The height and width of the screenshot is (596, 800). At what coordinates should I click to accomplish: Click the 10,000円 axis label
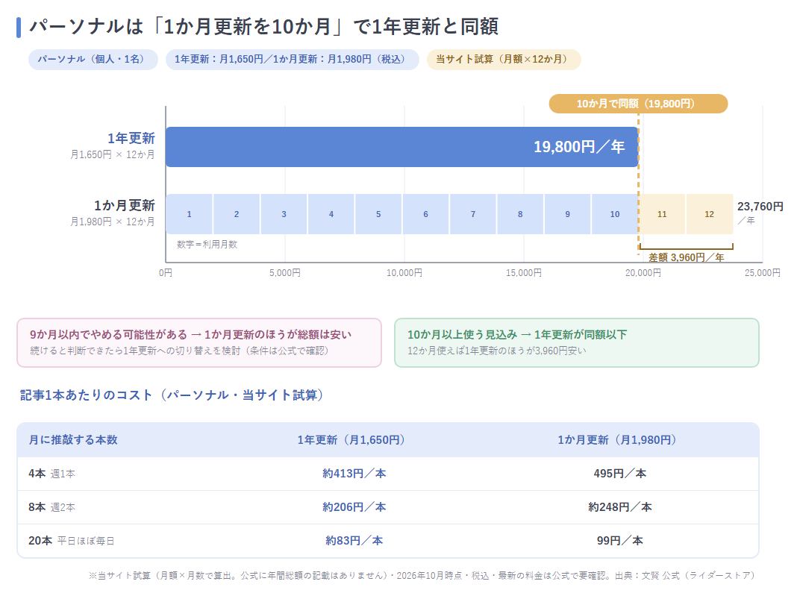click(404, 273)
